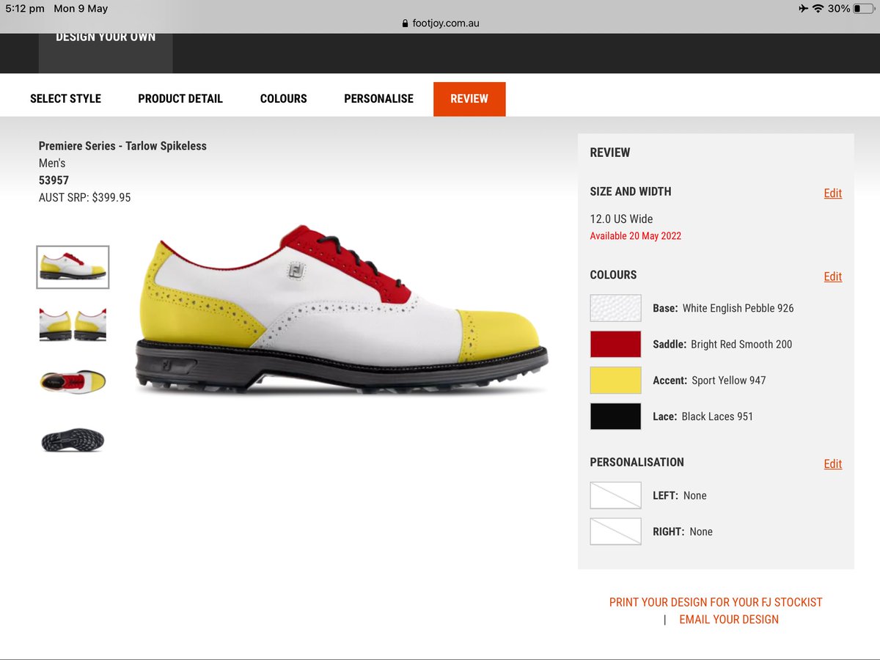Click the White English Pebble base swatch
880x660 pixels.
click(615, 308)
